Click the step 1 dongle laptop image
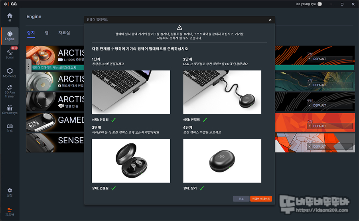Screen dimensions: 359x221 [131, 92]
